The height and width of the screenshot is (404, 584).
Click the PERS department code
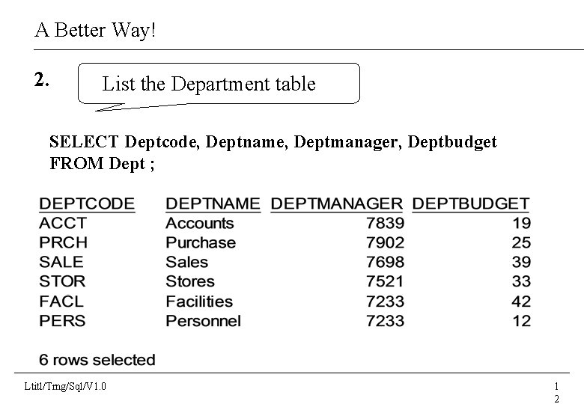[63, 321]
